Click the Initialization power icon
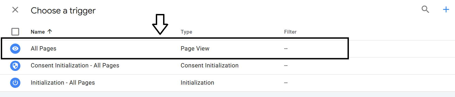Image resolution: width=455 pixels, height=97 pixels. [x=15, y=83]
